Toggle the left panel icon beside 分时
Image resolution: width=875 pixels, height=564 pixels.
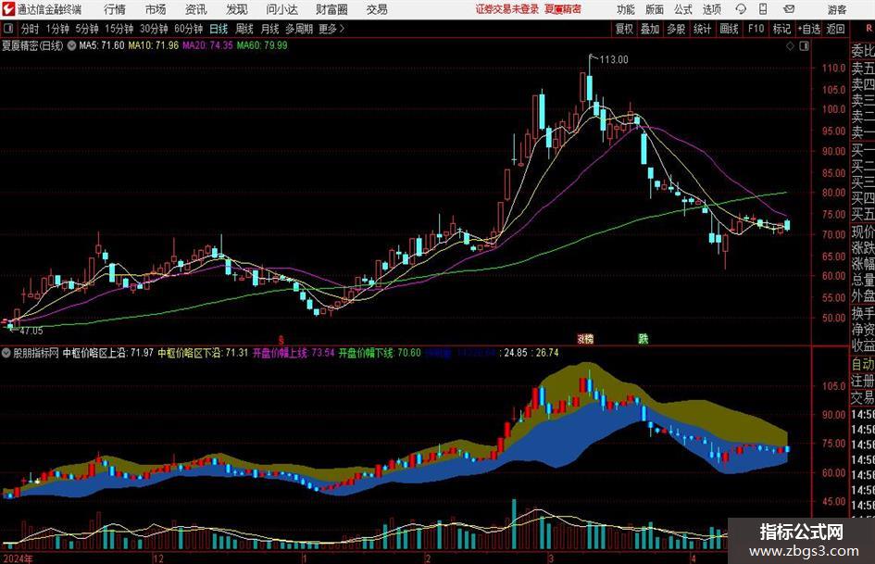pos(8,29)
